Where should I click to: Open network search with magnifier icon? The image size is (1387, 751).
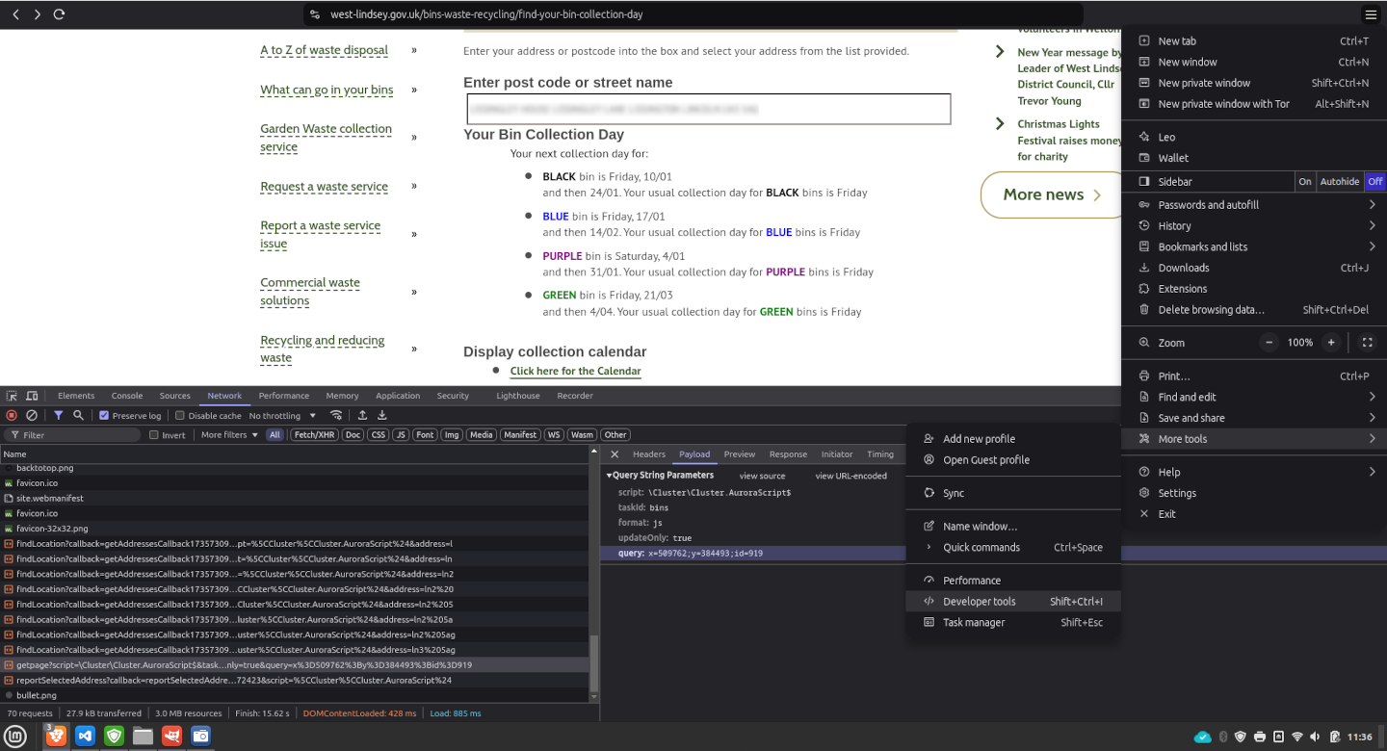(78, 415)
